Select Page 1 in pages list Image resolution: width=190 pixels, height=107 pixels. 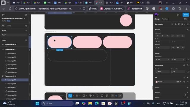tap(14, 35)
